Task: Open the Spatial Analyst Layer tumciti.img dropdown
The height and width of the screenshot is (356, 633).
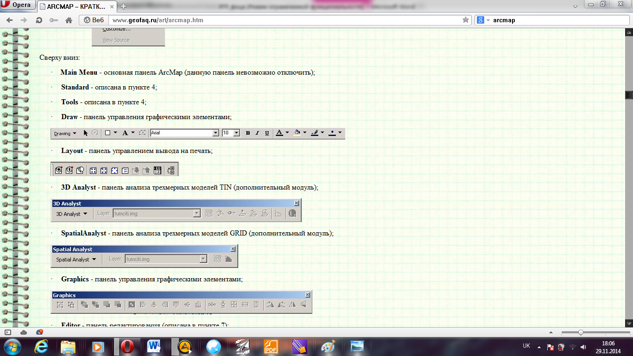Action: pos(203,259)
